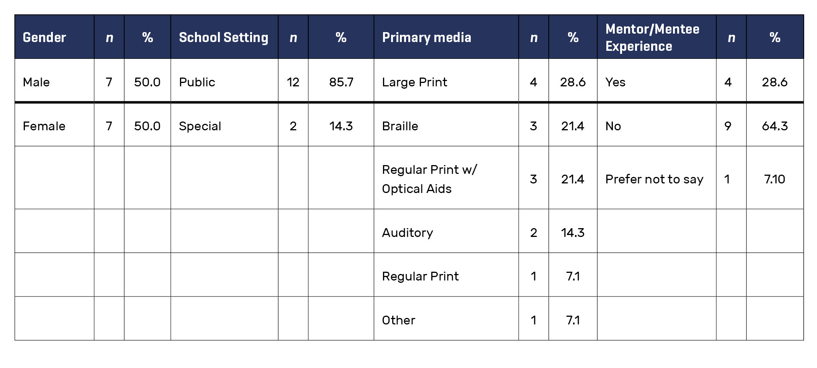Select the Female cell

(x=44, y=126)
